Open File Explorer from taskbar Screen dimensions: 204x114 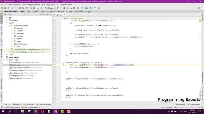pyautogui.click(x=23, y=111)
